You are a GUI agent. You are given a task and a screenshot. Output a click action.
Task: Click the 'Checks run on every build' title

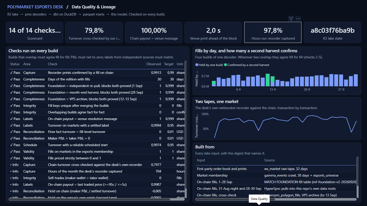pos(33,51)
